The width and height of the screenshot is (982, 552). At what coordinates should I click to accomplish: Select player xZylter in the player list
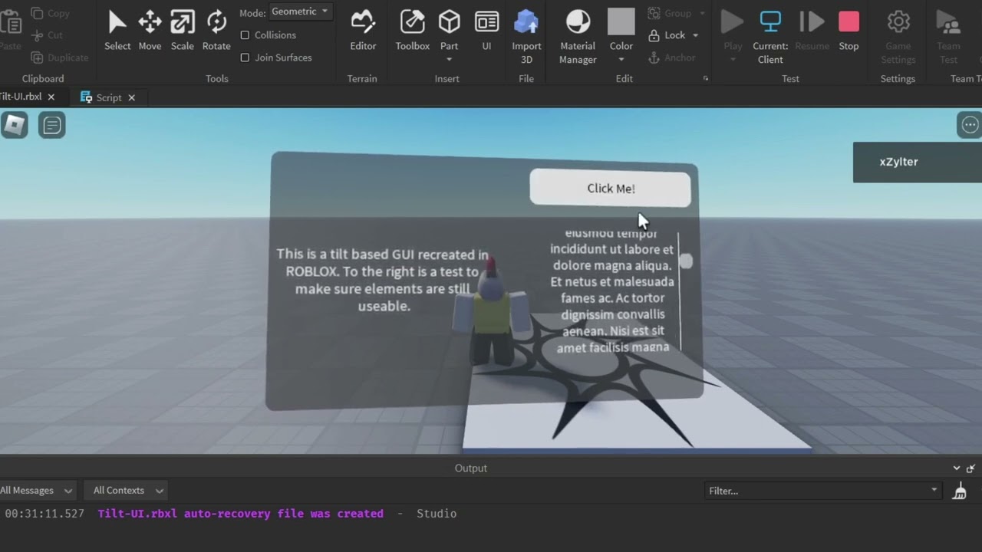(918, 162)
